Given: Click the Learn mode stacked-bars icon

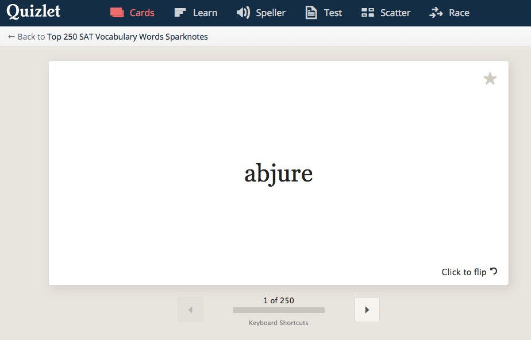Looking at the screenshot, I should point(180,13).
